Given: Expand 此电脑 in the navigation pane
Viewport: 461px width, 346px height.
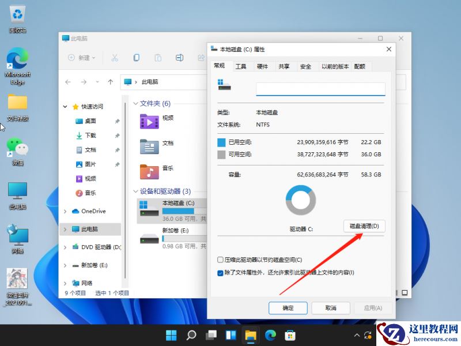Looking at the screenshot, I should (x=65, y=229).
